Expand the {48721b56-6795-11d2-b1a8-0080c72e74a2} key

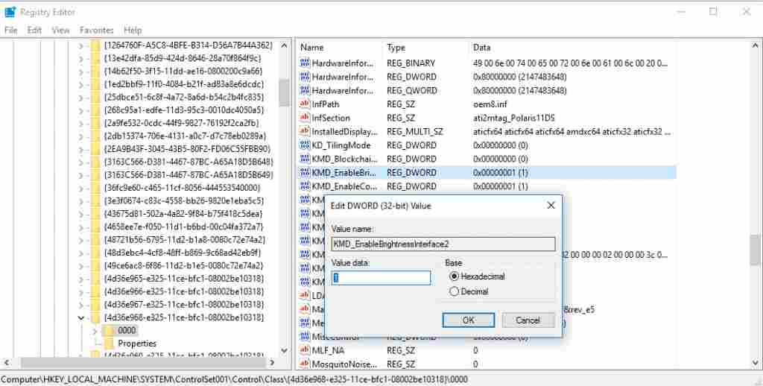pos(81,240)
